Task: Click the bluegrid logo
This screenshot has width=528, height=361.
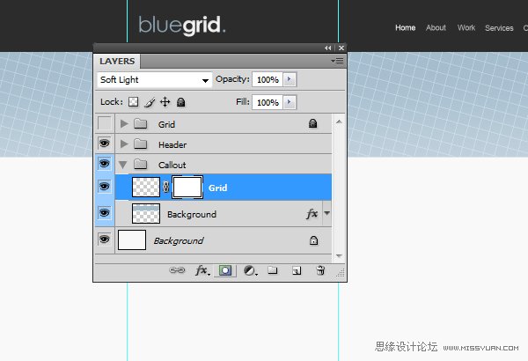Action: [x=182, y=26]
